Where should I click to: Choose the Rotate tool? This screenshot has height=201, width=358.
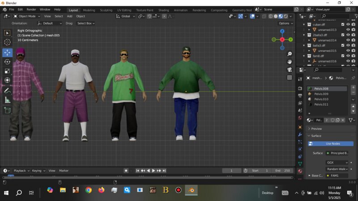pos(7,62)
